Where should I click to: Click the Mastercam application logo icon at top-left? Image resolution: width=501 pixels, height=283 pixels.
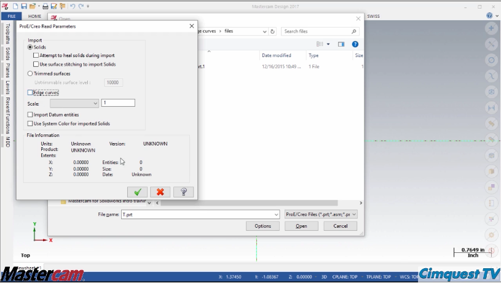pos(5,6)
